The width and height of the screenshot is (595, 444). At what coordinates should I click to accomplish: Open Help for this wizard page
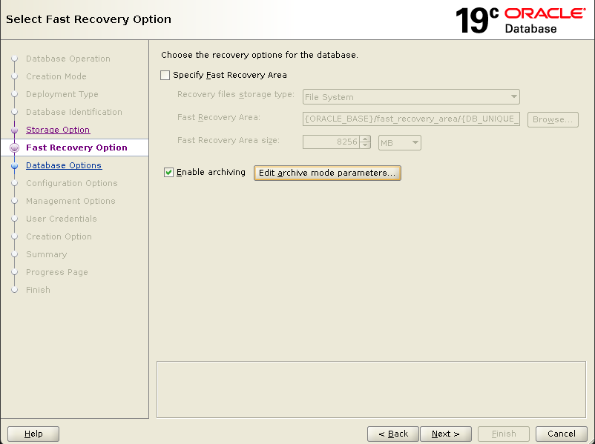[33, 434]
